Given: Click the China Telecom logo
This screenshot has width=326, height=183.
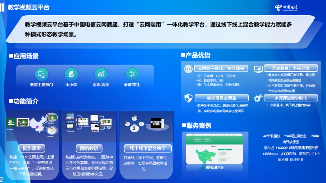Looking at the screenshot, I should [x=286, y=8].
